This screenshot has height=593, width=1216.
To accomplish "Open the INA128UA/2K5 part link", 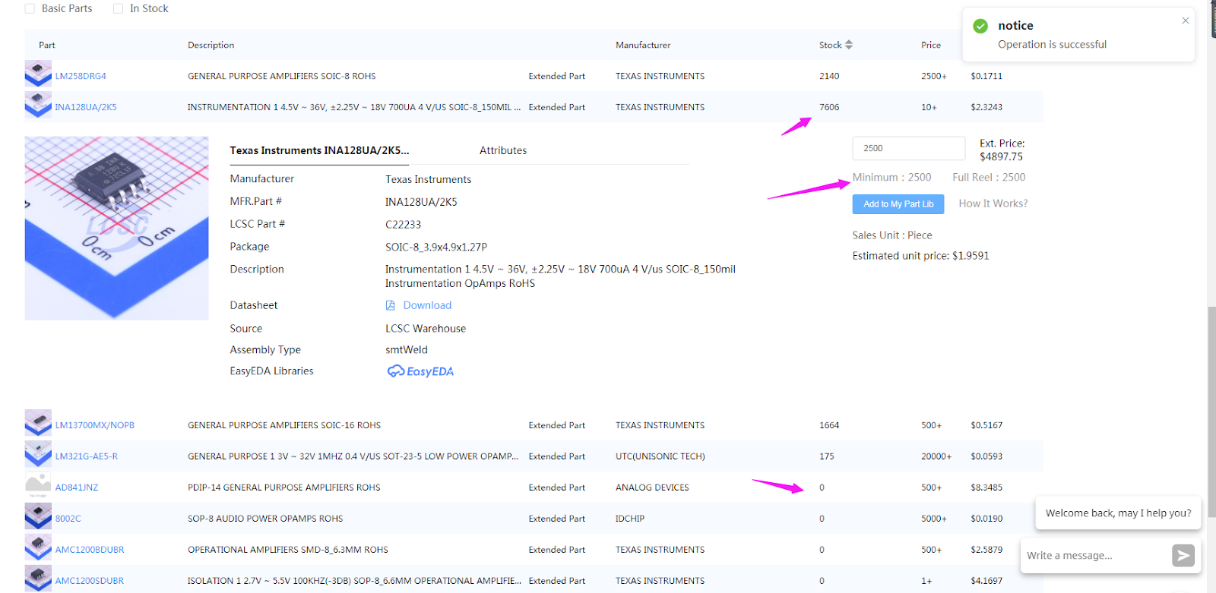I will pos(86,107).
